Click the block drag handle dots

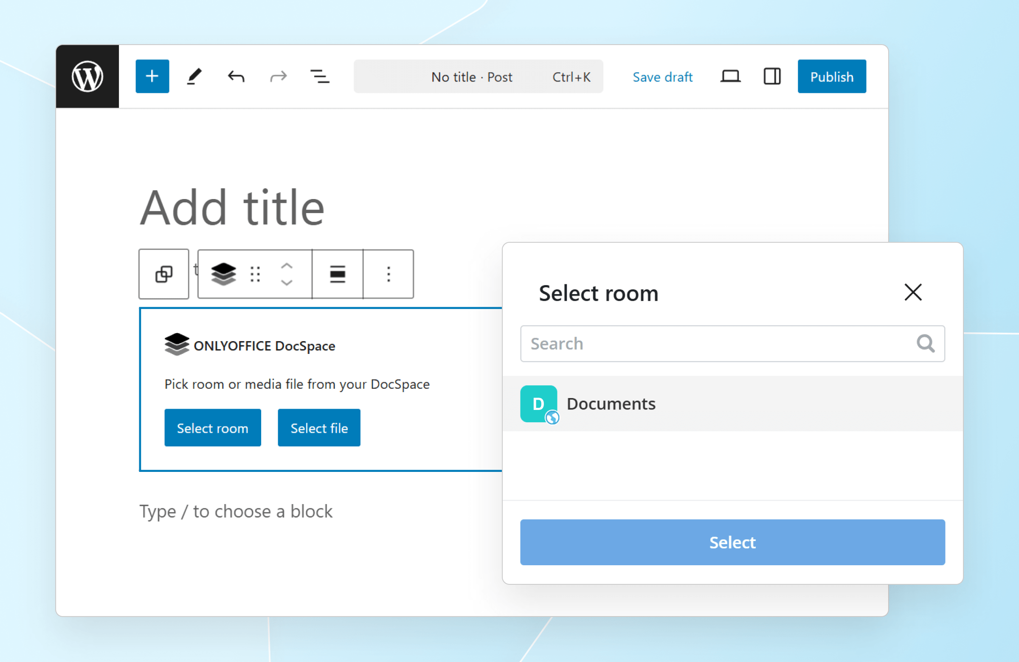[x=255, y=274]
